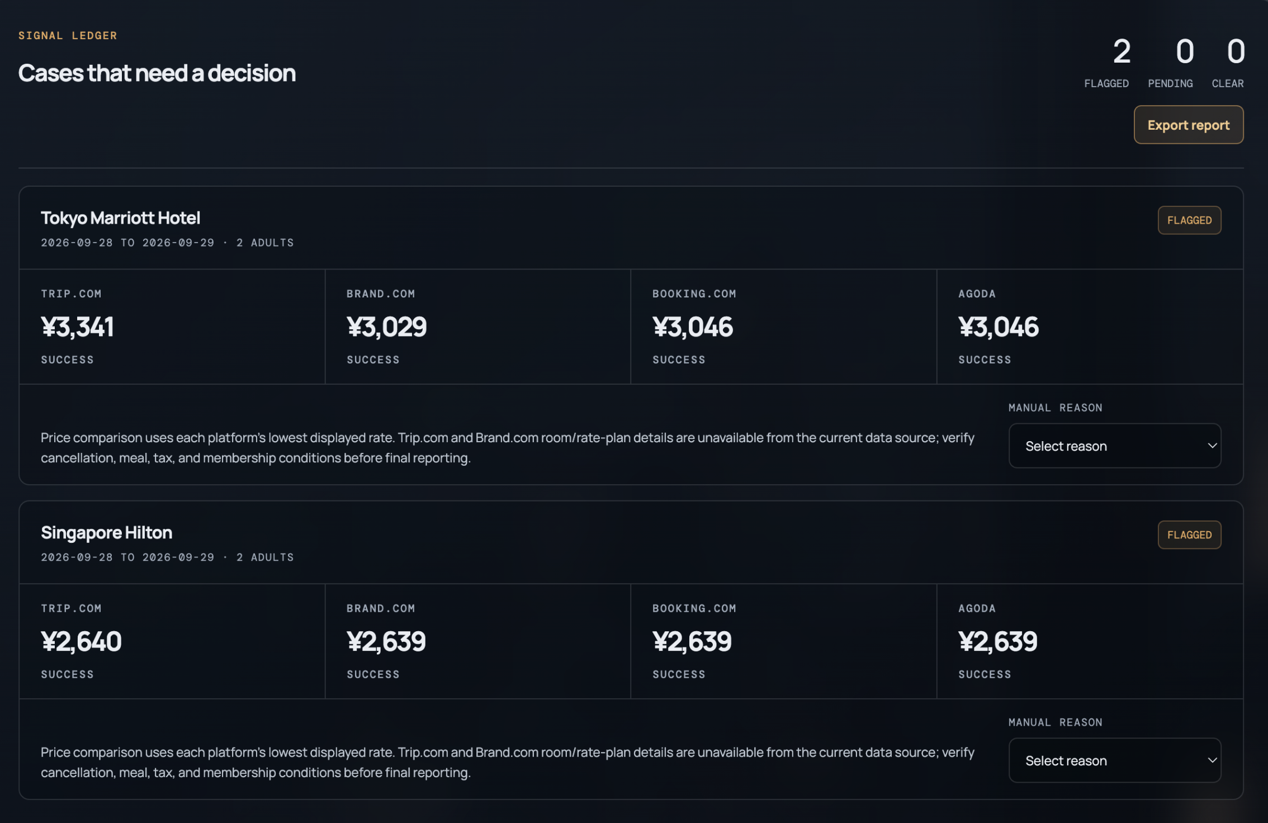
Task: Click the MANUAL REASON label for Tokyo Marriott
Action: 1055,408
